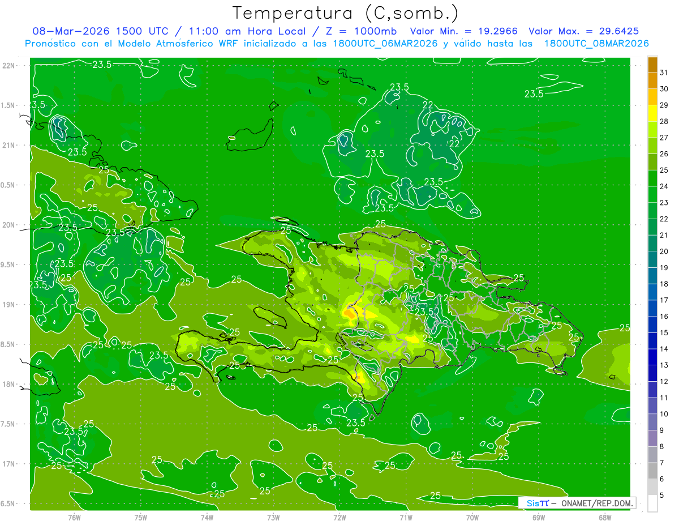Click the 13 value on the color scale
The image size is (679, 525).
click(x=664, y=365)
